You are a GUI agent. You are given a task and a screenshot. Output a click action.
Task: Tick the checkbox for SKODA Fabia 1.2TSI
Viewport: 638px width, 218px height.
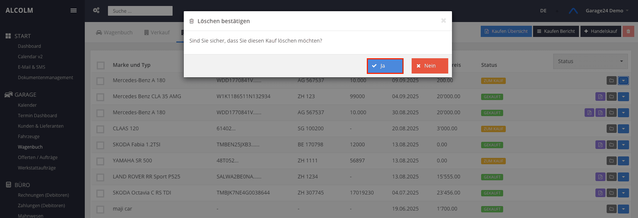(100, 145)
